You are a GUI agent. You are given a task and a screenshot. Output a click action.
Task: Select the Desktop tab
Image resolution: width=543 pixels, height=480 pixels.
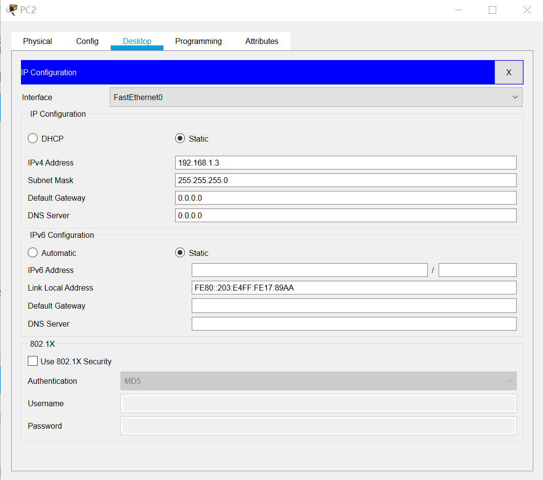137,41
